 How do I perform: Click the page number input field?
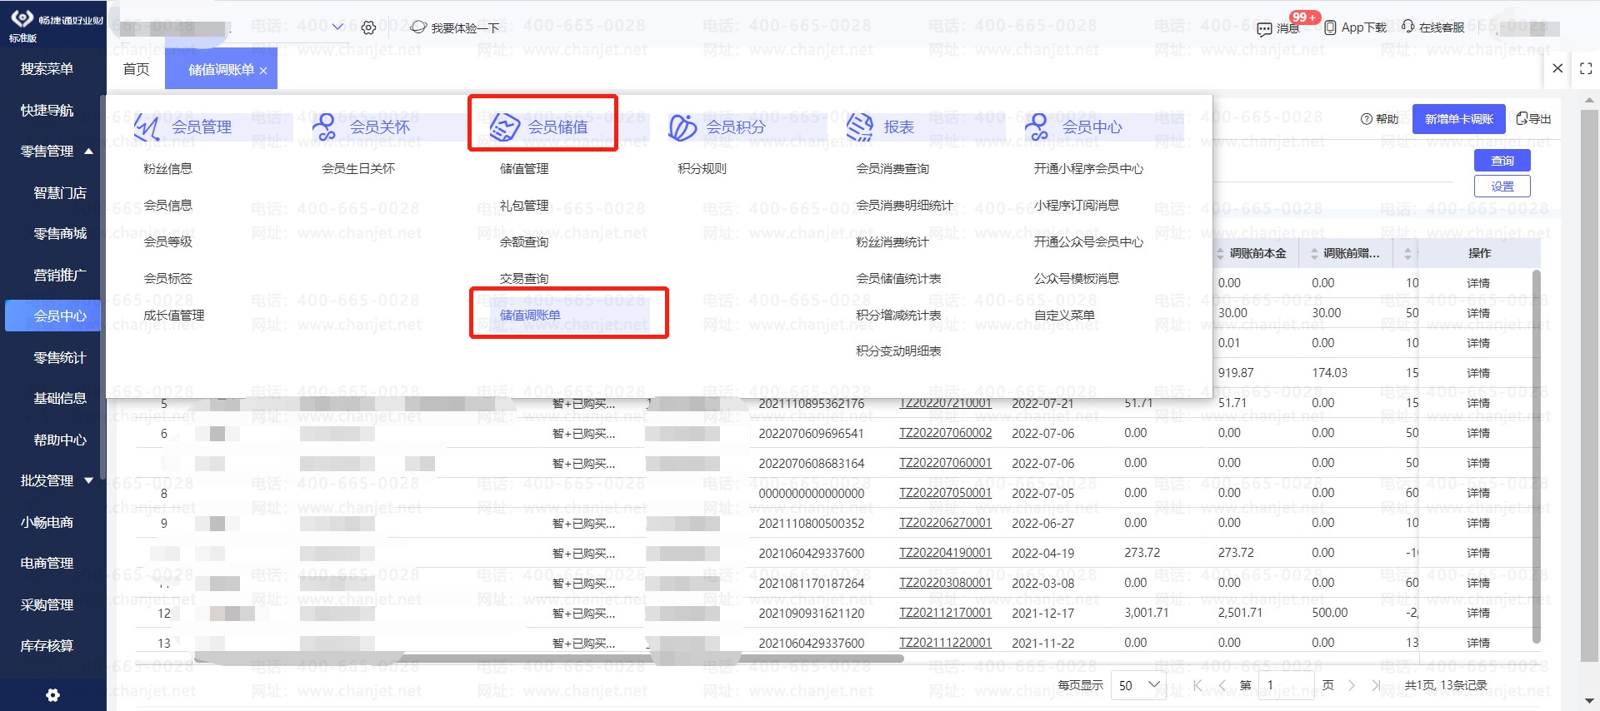pyautogui.click(x=1287, y=685)
